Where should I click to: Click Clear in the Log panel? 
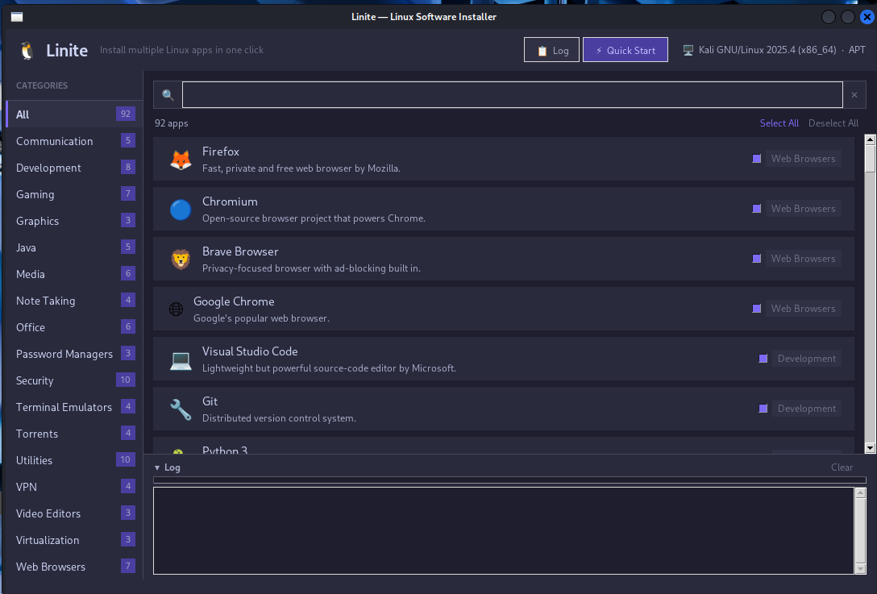[x=842, y=467]
